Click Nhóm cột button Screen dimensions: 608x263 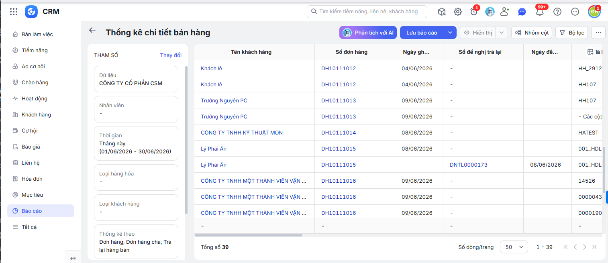532,33
